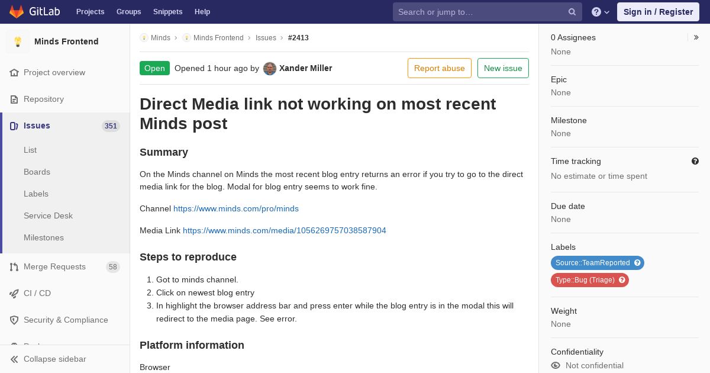
Task: Open the Help menu in navbar
Action: point(202,12)
